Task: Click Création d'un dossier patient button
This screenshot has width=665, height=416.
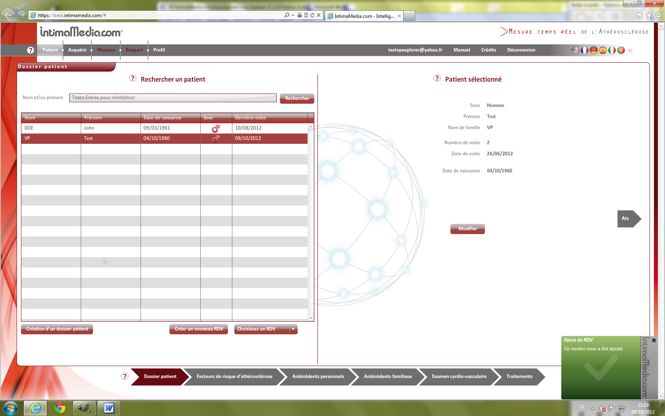Action: pyautogui.click(x=57, y=329)
